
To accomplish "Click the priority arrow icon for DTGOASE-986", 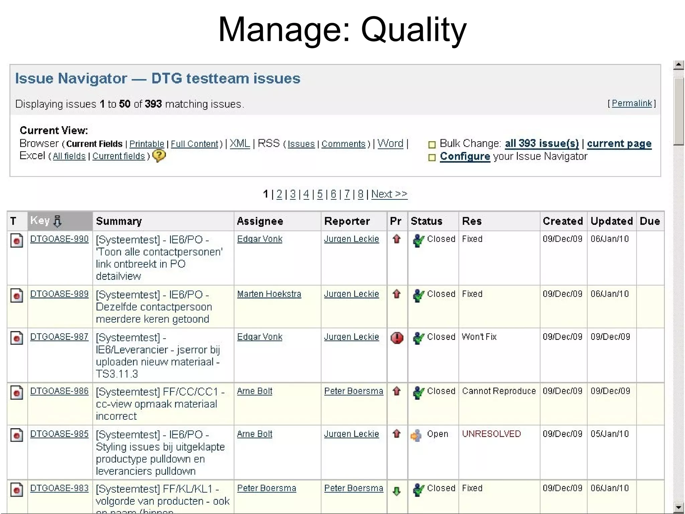I will point(397,391).
